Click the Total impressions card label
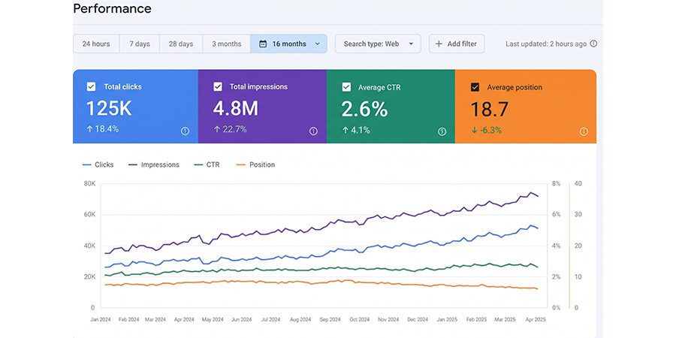This screenshot has width=676, height=338. (x=258, y=86)
